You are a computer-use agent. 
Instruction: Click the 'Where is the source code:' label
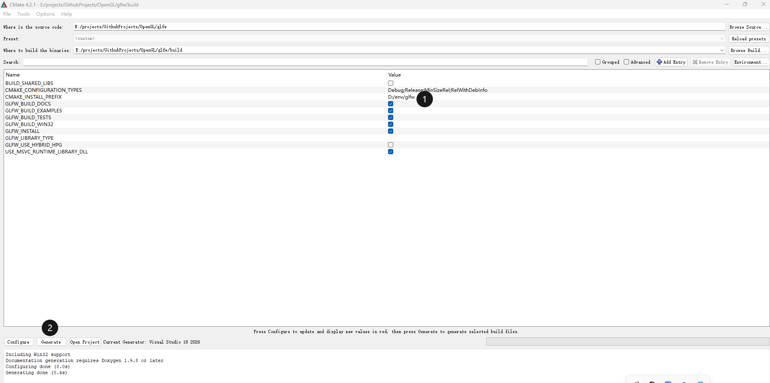tap(33, 27)
